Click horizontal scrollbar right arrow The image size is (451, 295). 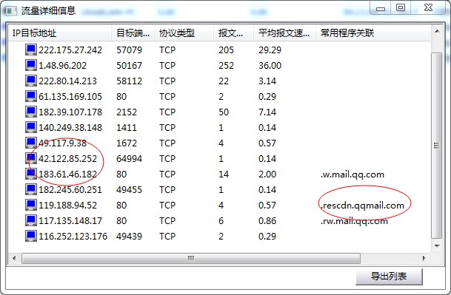(424, 258)
